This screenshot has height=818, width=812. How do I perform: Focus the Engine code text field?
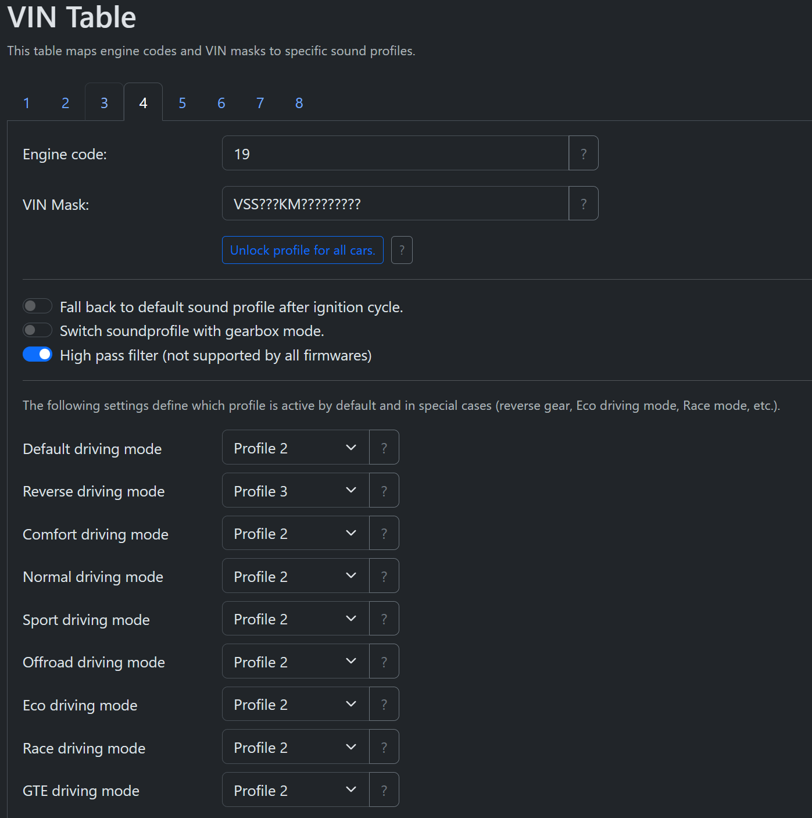click(395, 153)
